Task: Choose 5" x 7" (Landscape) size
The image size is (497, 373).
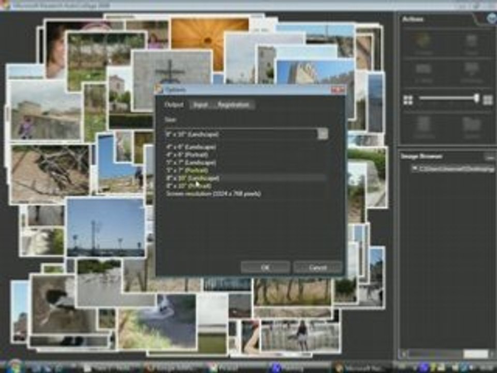Action: pyautogui.click(x=191, y=163)
